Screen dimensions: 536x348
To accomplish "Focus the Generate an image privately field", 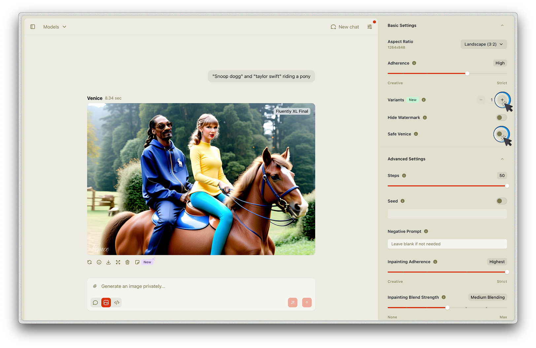I will (201, 286).
